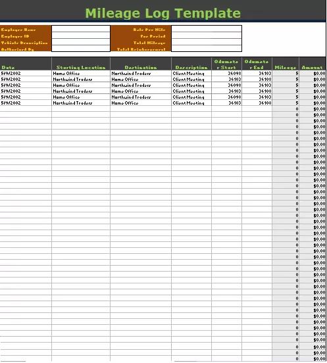Click the Rate Per Mile input cell
The height and width of the screenshot is (363, 327).
(207, 29)
